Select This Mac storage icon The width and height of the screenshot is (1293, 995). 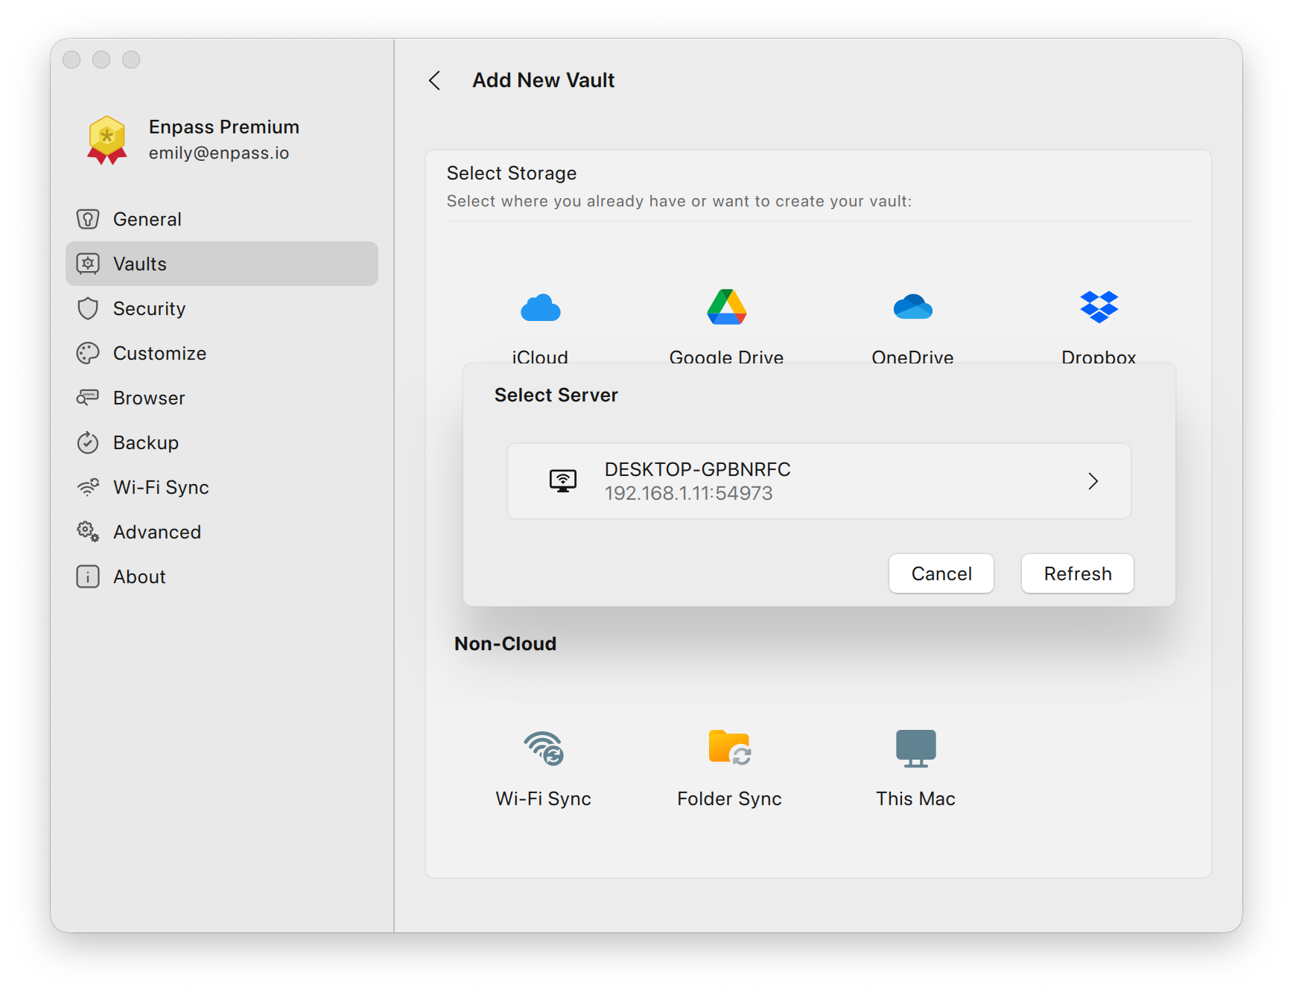point(916,748)
